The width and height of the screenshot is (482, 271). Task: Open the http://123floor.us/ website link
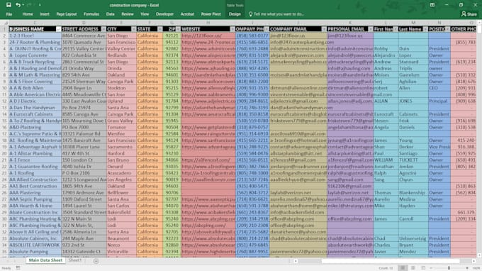pyautogui.click(x=201, y=35)
